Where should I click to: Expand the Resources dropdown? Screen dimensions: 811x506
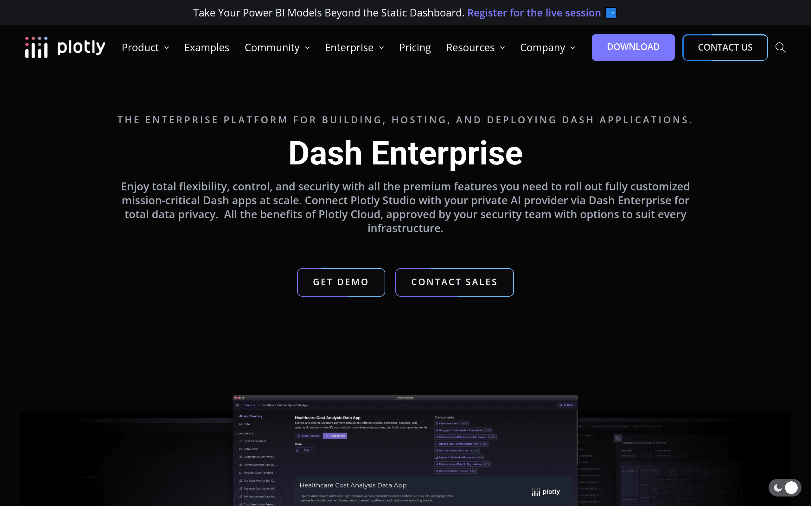coord(475,47)
